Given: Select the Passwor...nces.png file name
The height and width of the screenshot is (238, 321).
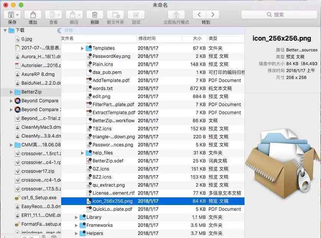Looking at the screenshot, I should pyautogui.click(x=112, y=145).
